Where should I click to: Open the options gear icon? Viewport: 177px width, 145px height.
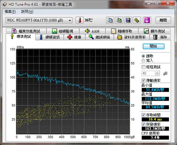[137, 20]
